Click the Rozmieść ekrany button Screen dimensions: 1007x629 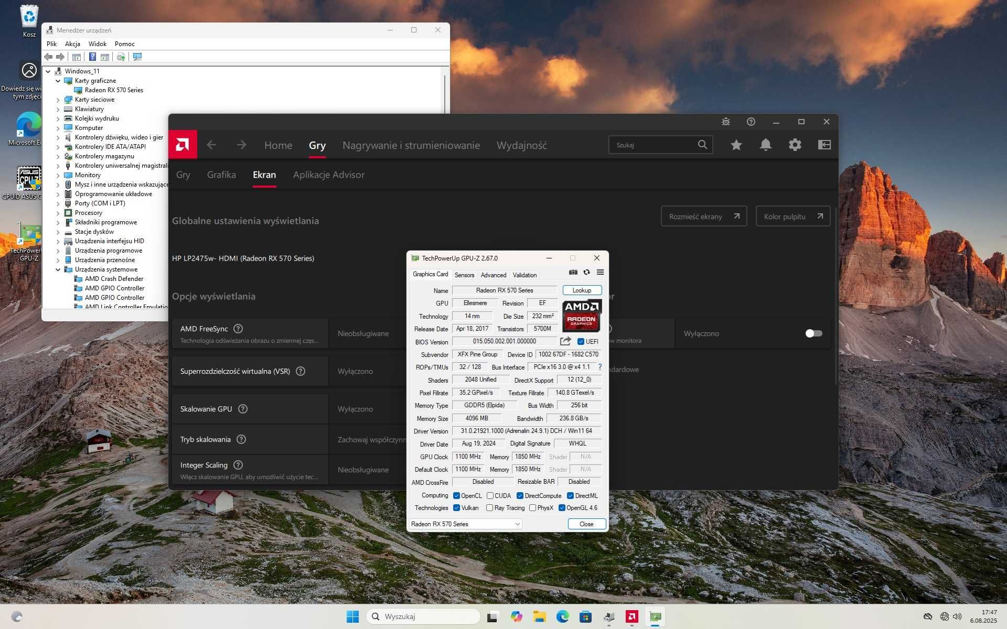point(704,216)
